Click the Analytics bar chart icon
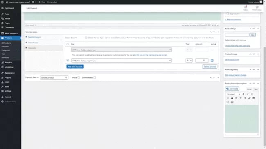The image size is (266, 149). [2, 63]
